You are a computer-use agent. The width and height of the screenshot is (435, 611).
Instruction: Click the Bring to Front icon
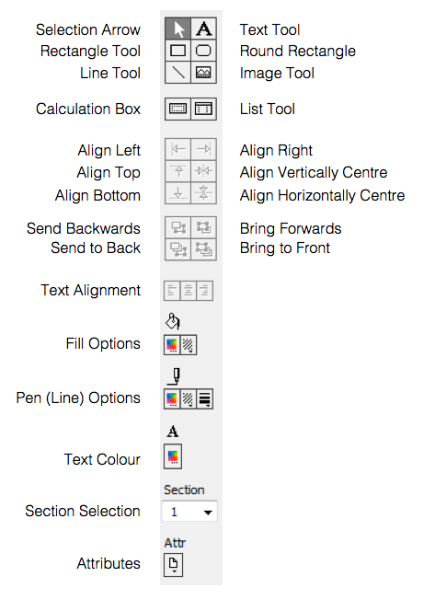(x=203, y=249)
